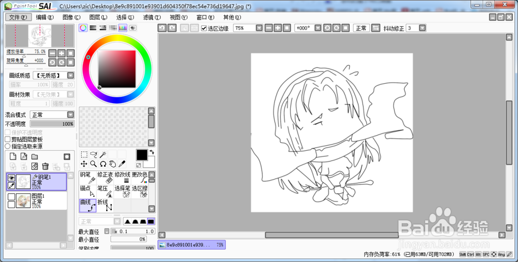
Task: Pick the lasso selection tool
Action: [x=93, y=154]
